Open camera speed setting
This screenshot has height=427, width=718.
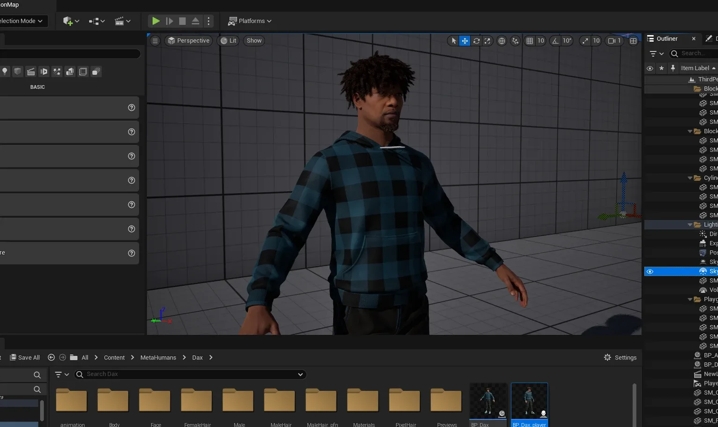click(x=614, y=41)
